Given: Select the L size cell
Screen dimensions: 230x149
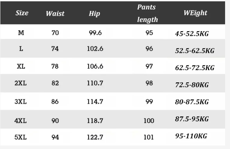Looking at the screenshot, I should click(21, 48).
